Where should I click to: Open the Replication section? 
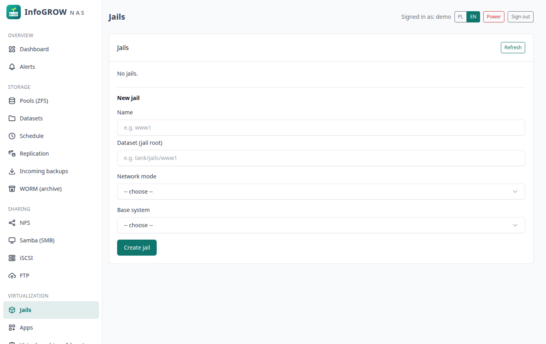(x=51, y=154)
